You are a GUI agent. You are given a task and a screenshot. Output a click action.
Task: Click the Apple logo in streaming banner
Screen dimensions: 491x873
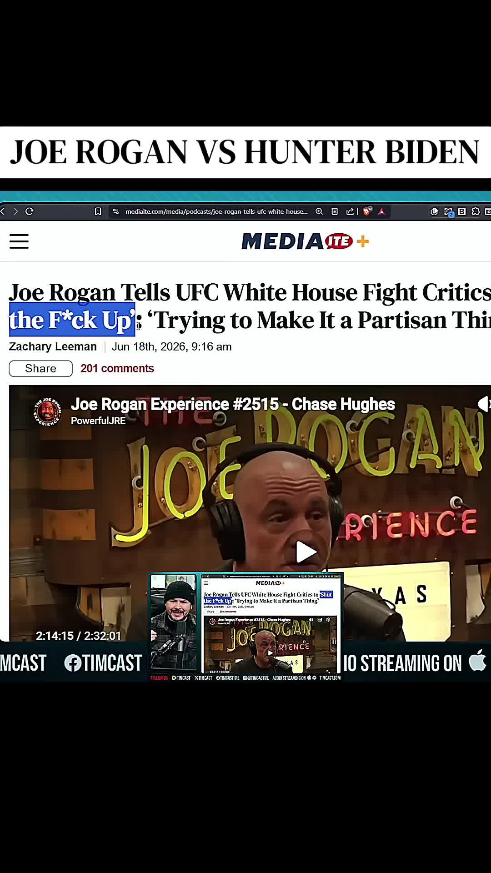click(477, 660)
